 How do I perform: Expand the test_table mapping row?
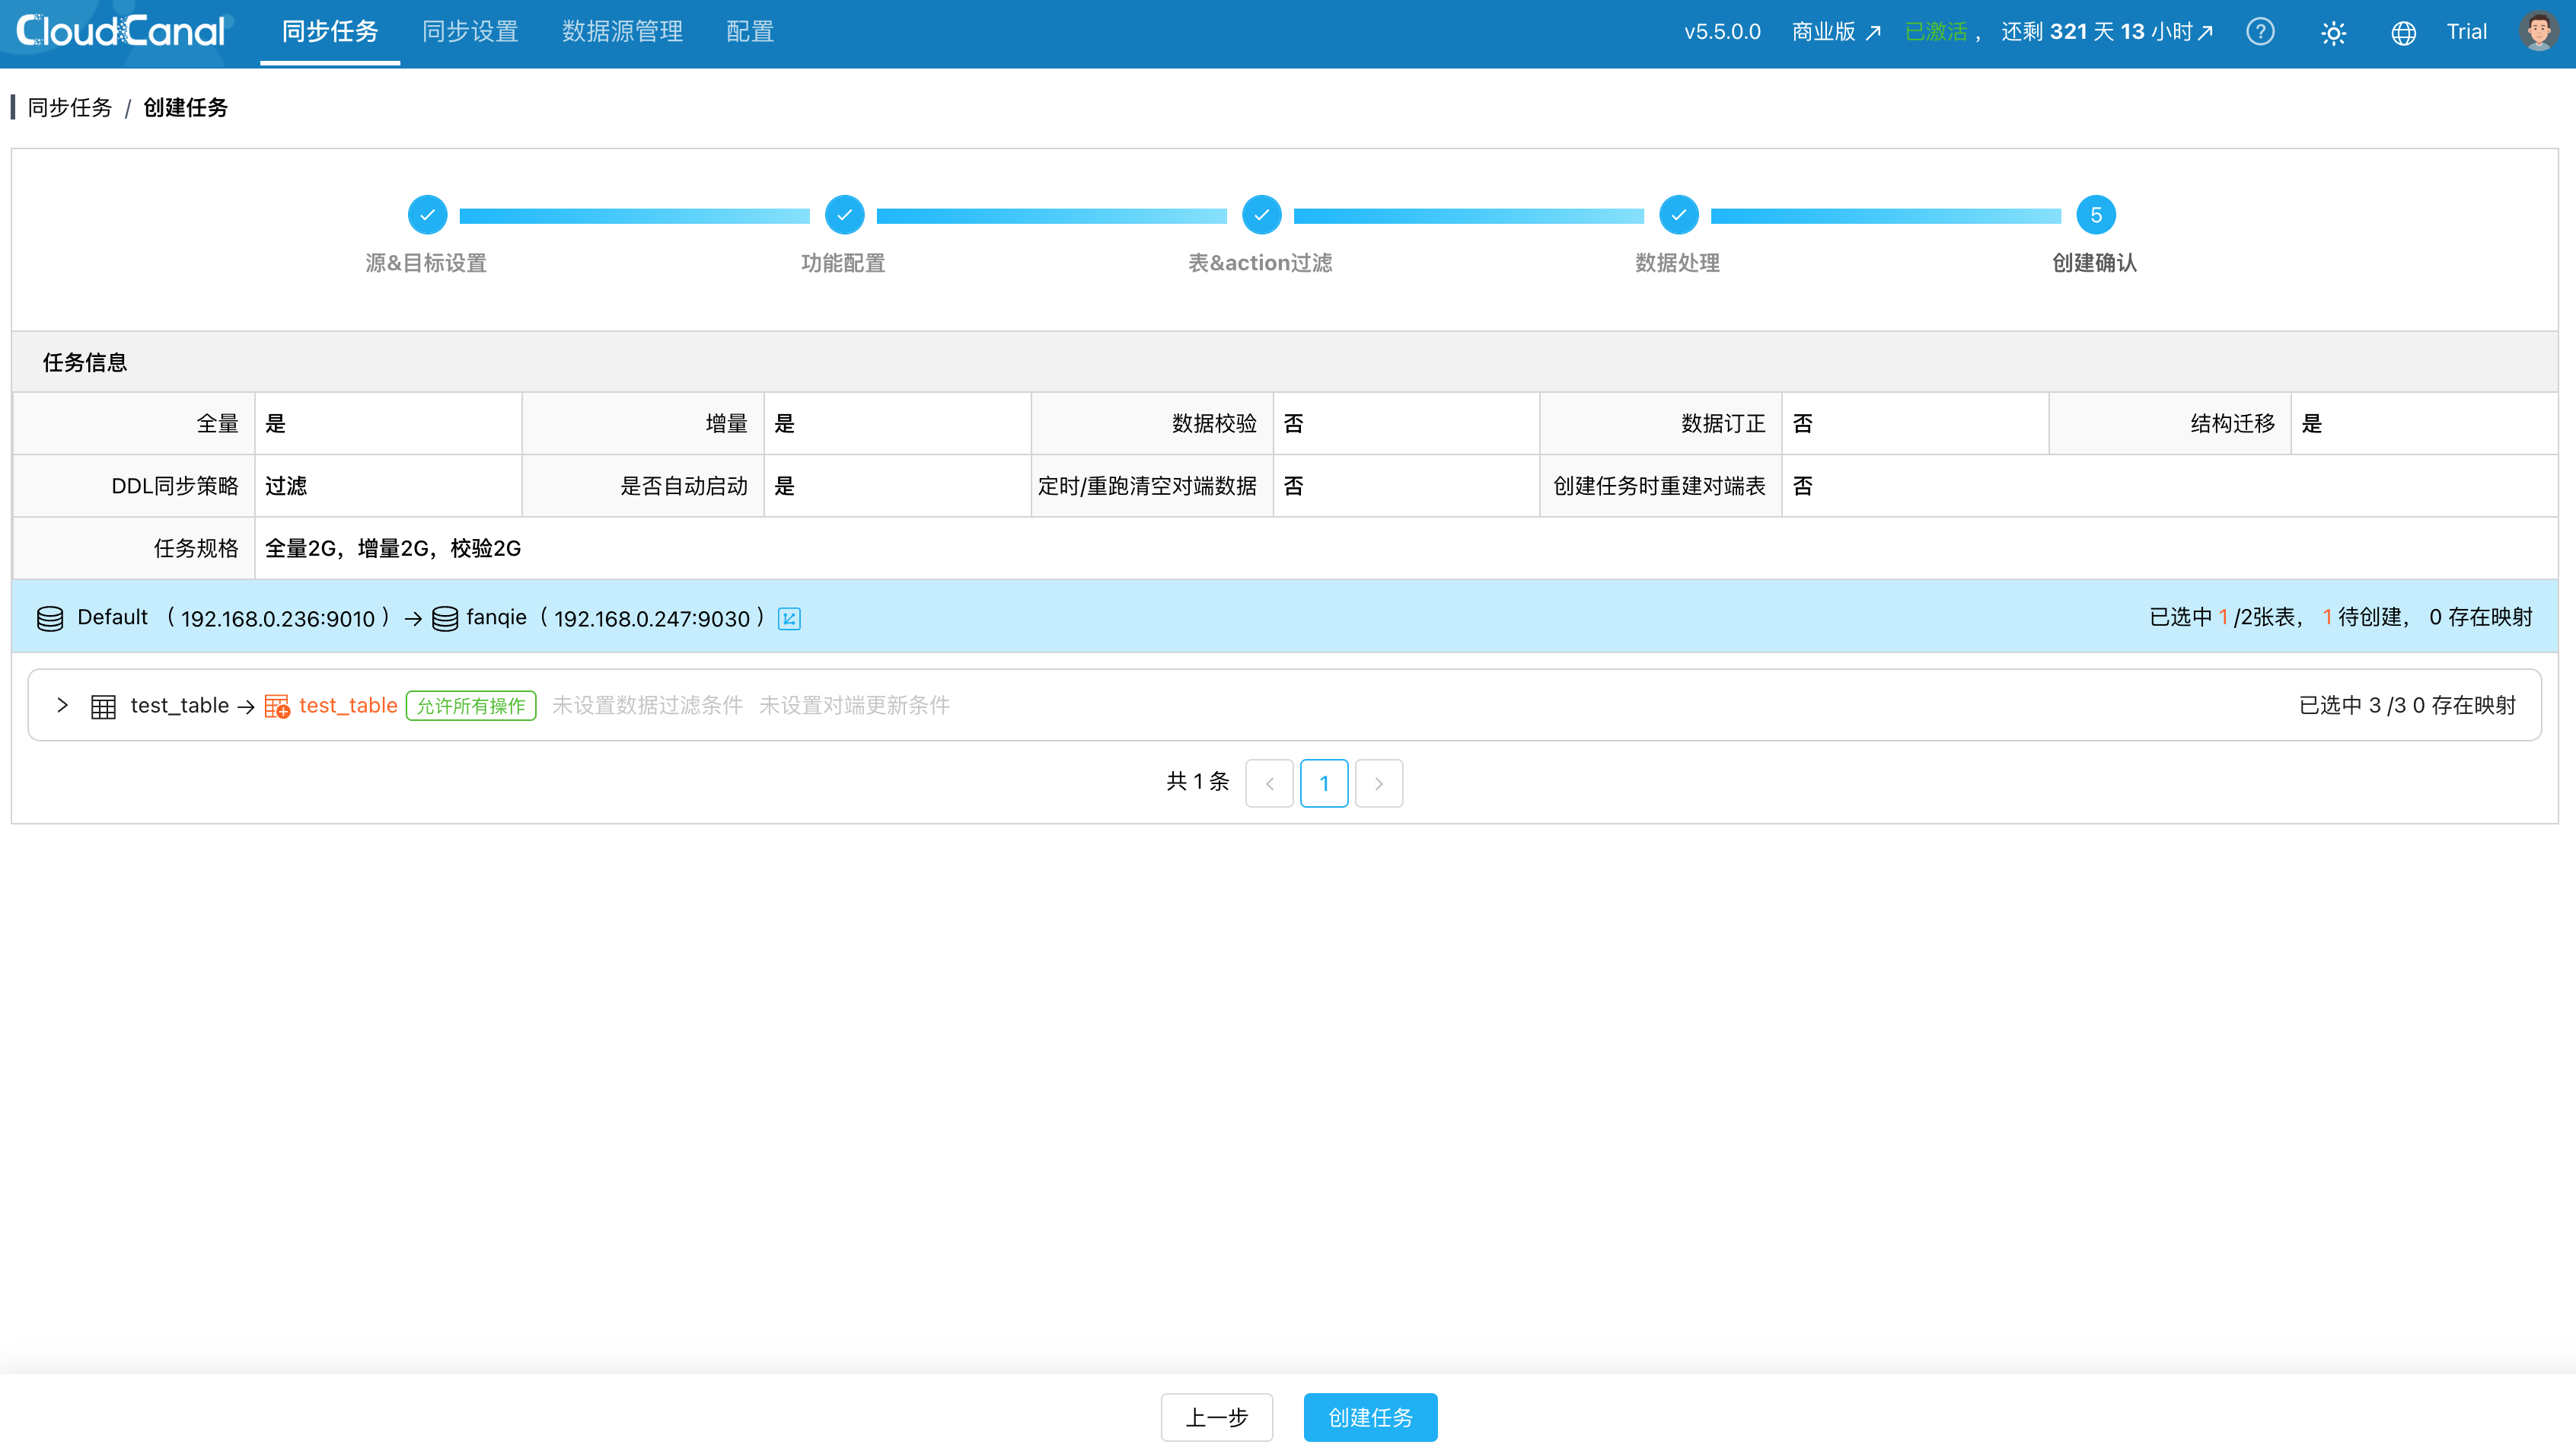coord(62,705)
